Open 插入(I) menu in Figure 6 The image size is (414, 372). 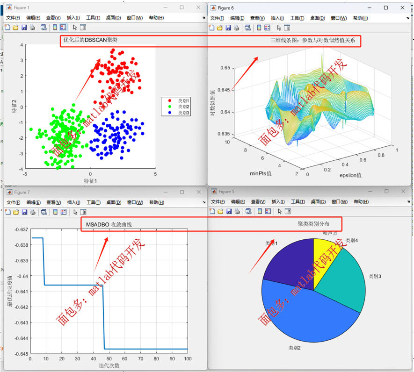(x=277, y=18)
